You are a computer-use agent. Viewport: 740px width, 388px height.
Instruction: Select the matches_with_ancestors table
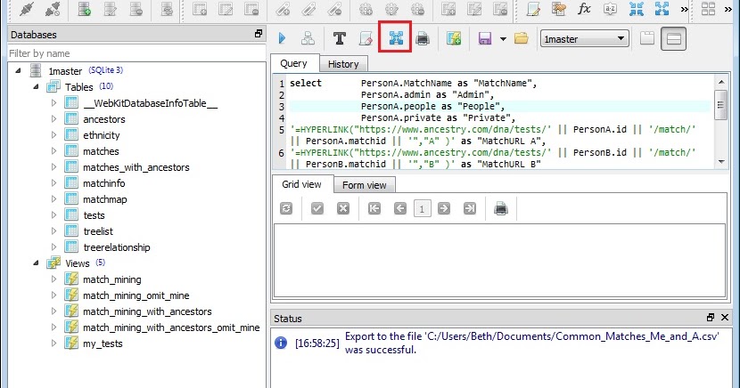pos(136,167)
